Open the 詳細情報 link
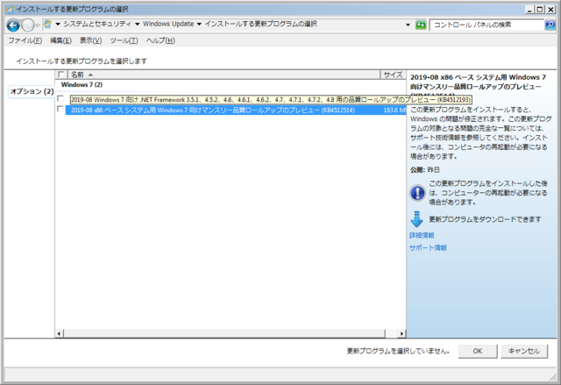The width and height of the screenshot is (561, 385). (422, 235)
